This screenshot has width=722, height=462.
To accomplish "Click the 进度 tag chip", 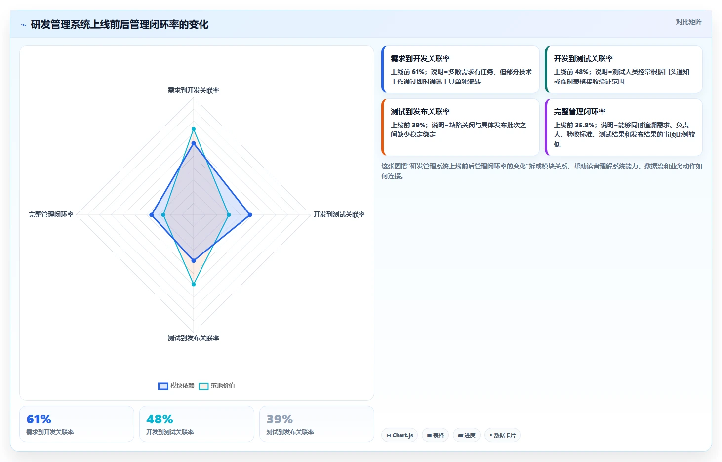I will [x=466, y=435].
